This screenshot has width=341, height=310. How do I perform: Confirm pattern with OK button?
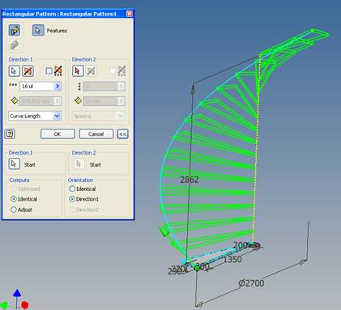coord(58,134)
